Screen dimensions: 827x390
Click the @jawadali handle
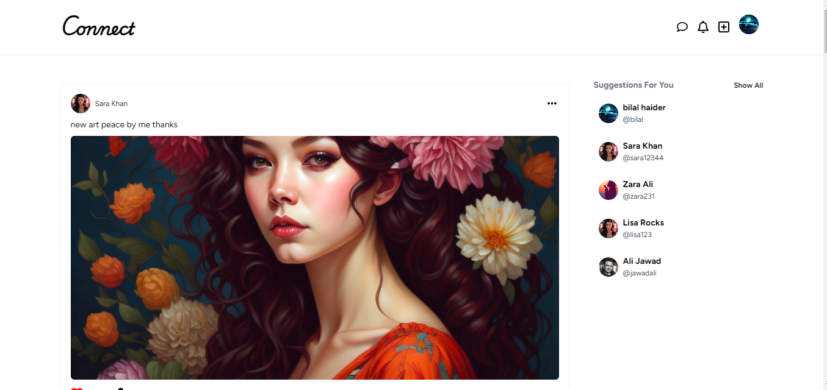tap(640, 273)
